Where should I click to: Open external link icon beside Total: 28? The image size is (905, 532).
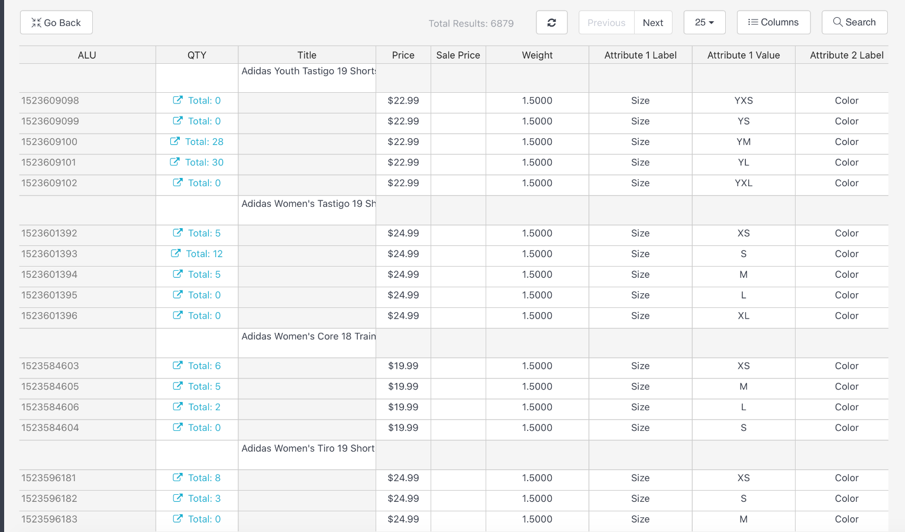(174, 141)
